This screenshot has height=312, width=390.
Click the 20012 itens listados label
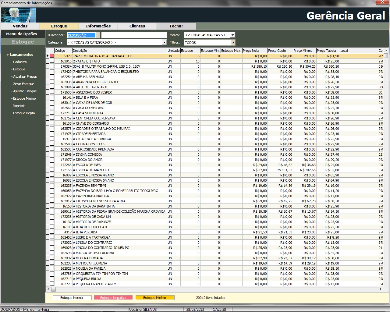211,298
